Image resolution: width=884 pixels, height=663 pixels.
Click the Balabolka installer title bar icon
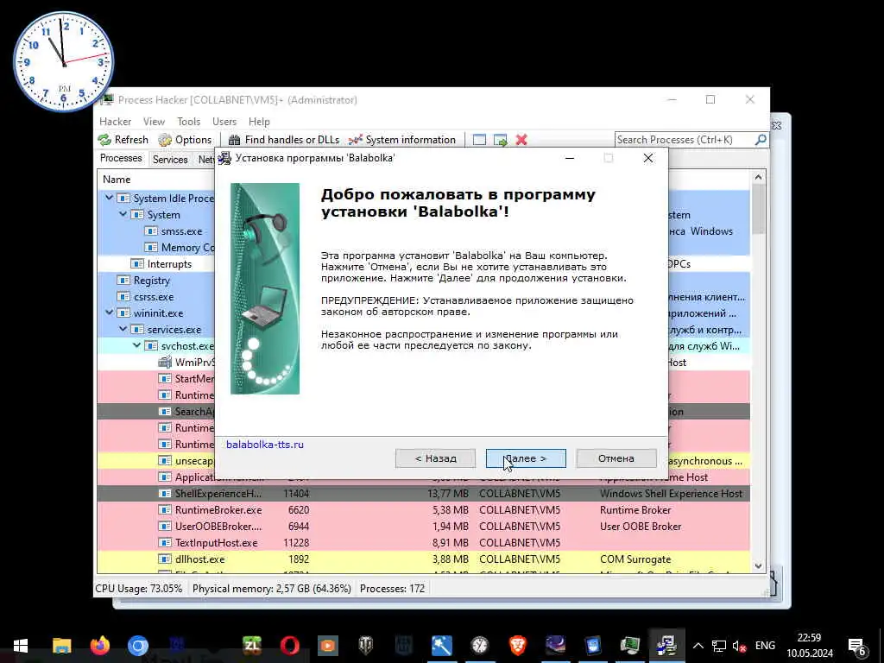[224, 158]
